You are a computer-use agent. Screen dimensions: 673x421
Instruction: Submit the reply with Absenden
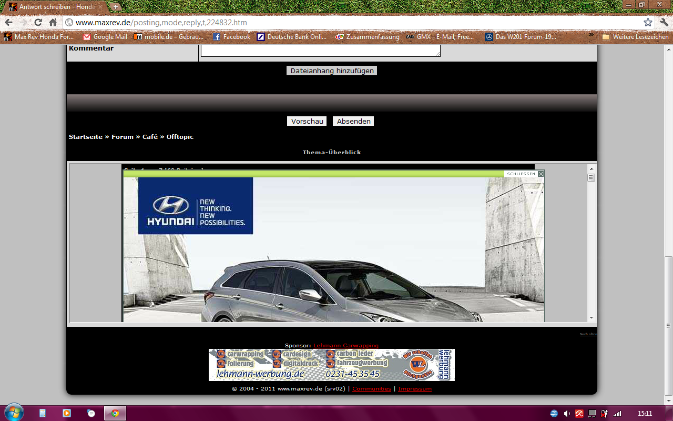[353, 121]
